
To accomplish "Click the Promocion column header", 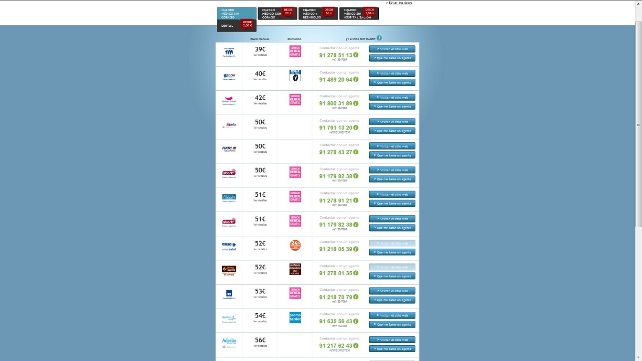I will (294, 39).
